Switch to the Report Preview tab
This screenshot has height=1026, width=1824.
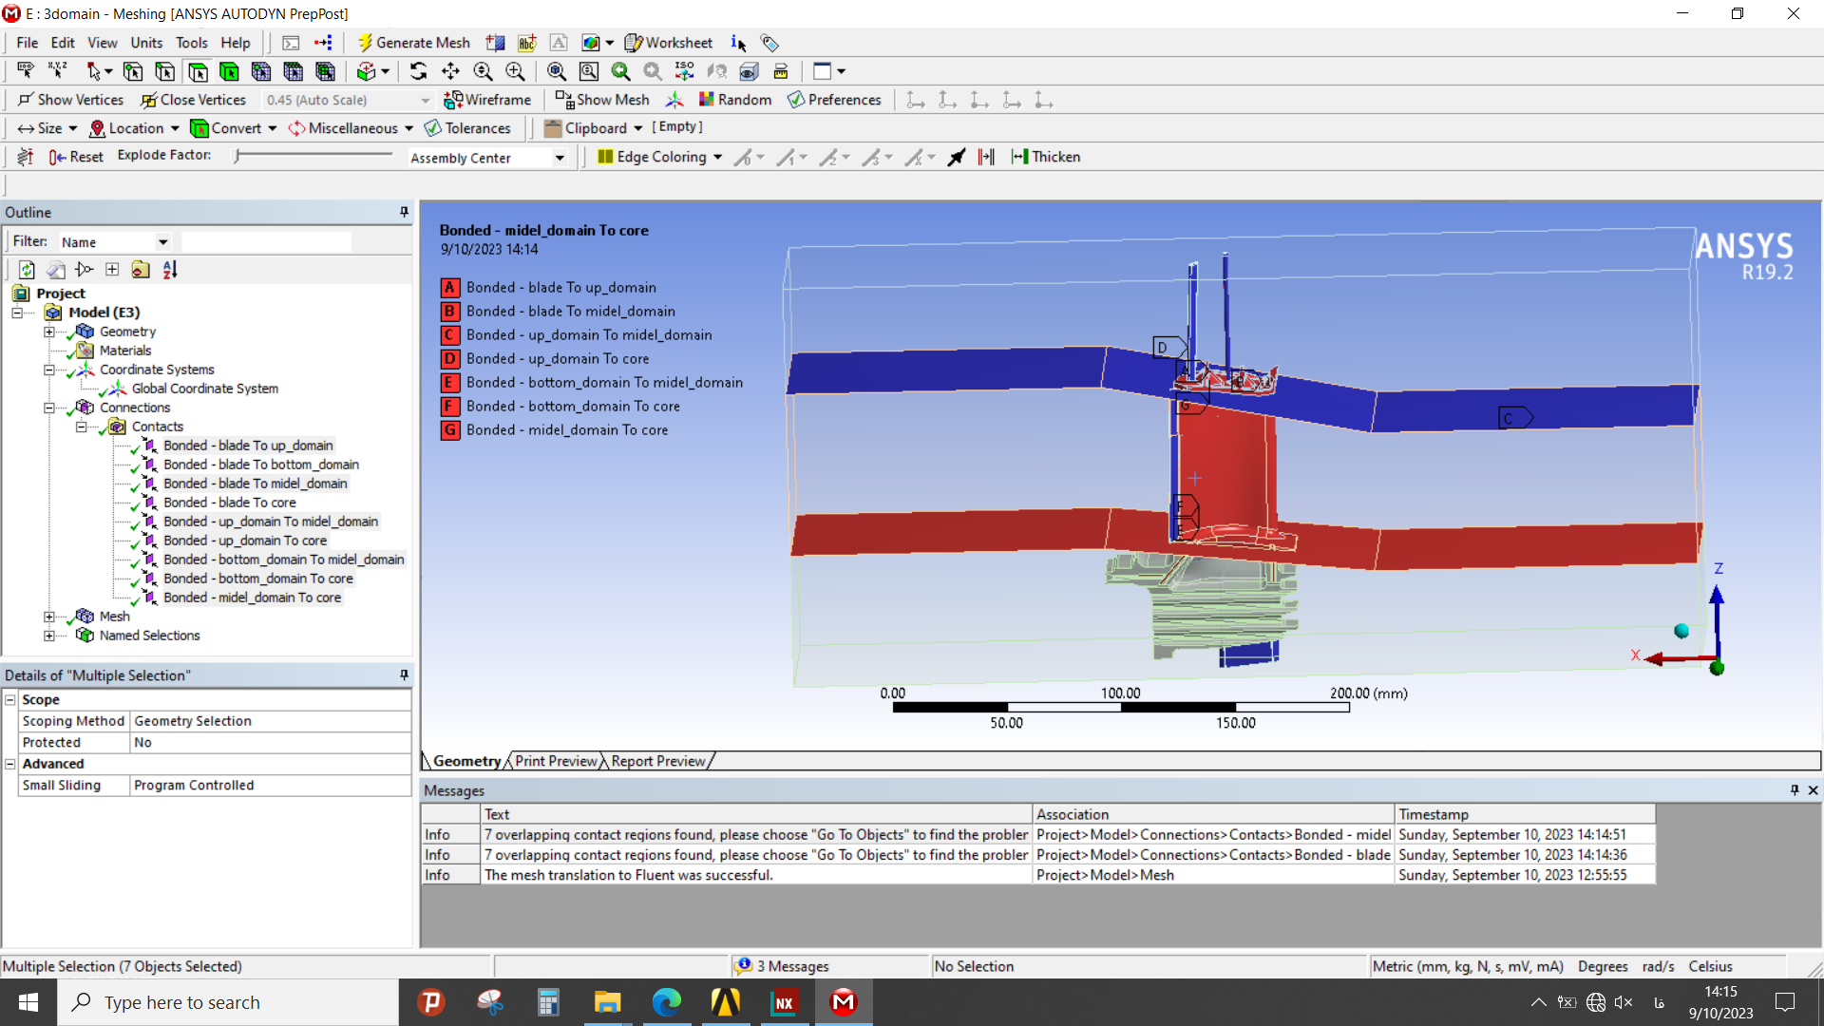[658, 761]
